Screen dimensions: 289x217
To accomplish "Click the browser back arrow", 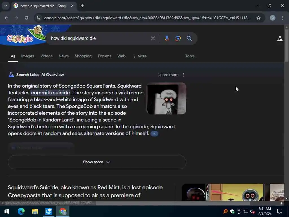I will coord(6,18).
